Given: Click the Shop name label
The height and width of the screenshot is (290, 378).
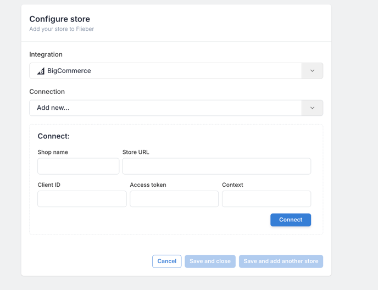Looking at the screenshot, I should 53,152.
